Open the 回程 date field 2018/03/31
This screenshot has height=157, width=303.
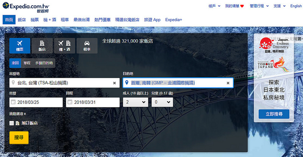tap(93, 102)
